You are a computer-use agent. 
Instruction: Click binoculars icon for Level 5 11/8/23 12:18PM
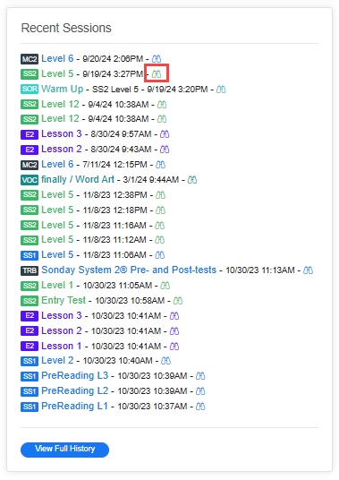coord(161,210)
